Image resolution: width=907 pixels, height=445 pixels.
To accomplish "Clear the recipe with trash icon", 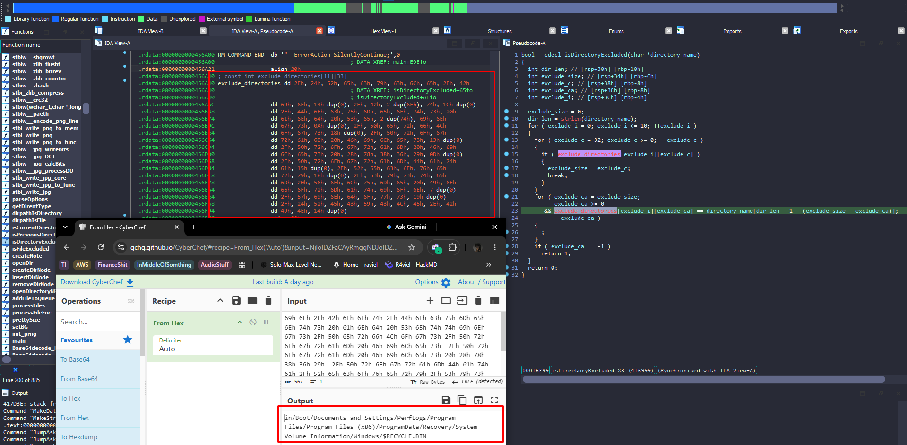I will (x=268, y=300).
